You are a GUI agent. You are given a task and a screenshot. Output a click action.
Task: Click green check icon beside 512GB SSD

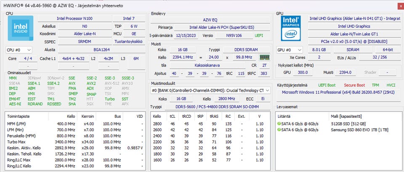(279, 124)
